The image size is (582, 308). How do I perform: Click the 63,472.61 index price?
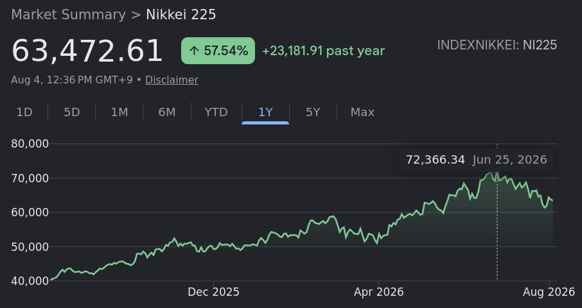click(87, 51)
